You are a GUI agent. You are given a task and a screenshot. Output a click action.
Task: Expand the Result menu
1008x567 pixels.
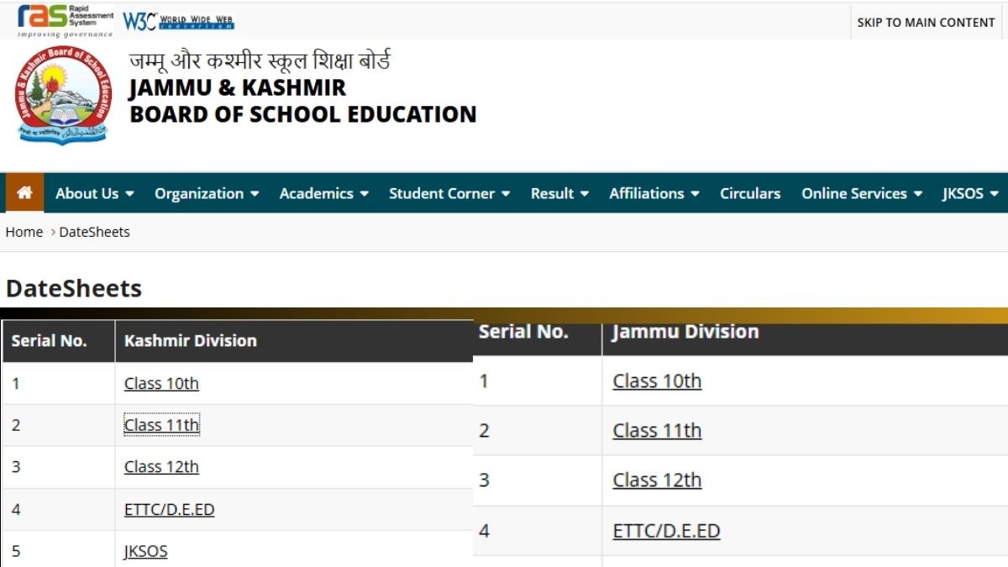coord(559,193)
